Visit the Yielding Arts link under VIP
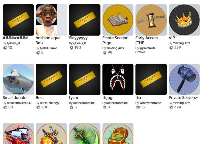 181,43
